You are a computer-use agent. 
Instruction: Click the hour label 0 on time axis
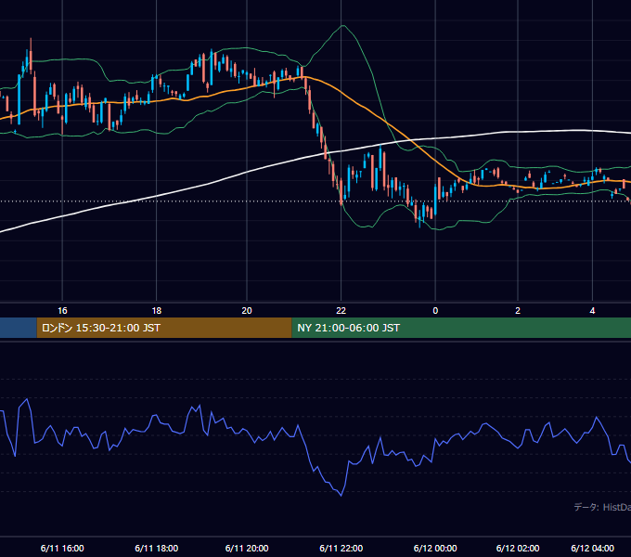(x=435, y=311)
